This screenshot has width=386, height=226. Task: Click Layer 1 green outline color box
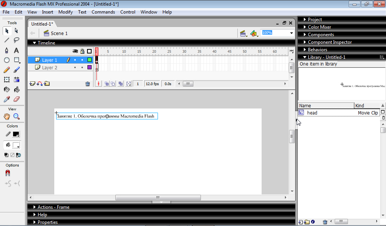click(90, 60)
